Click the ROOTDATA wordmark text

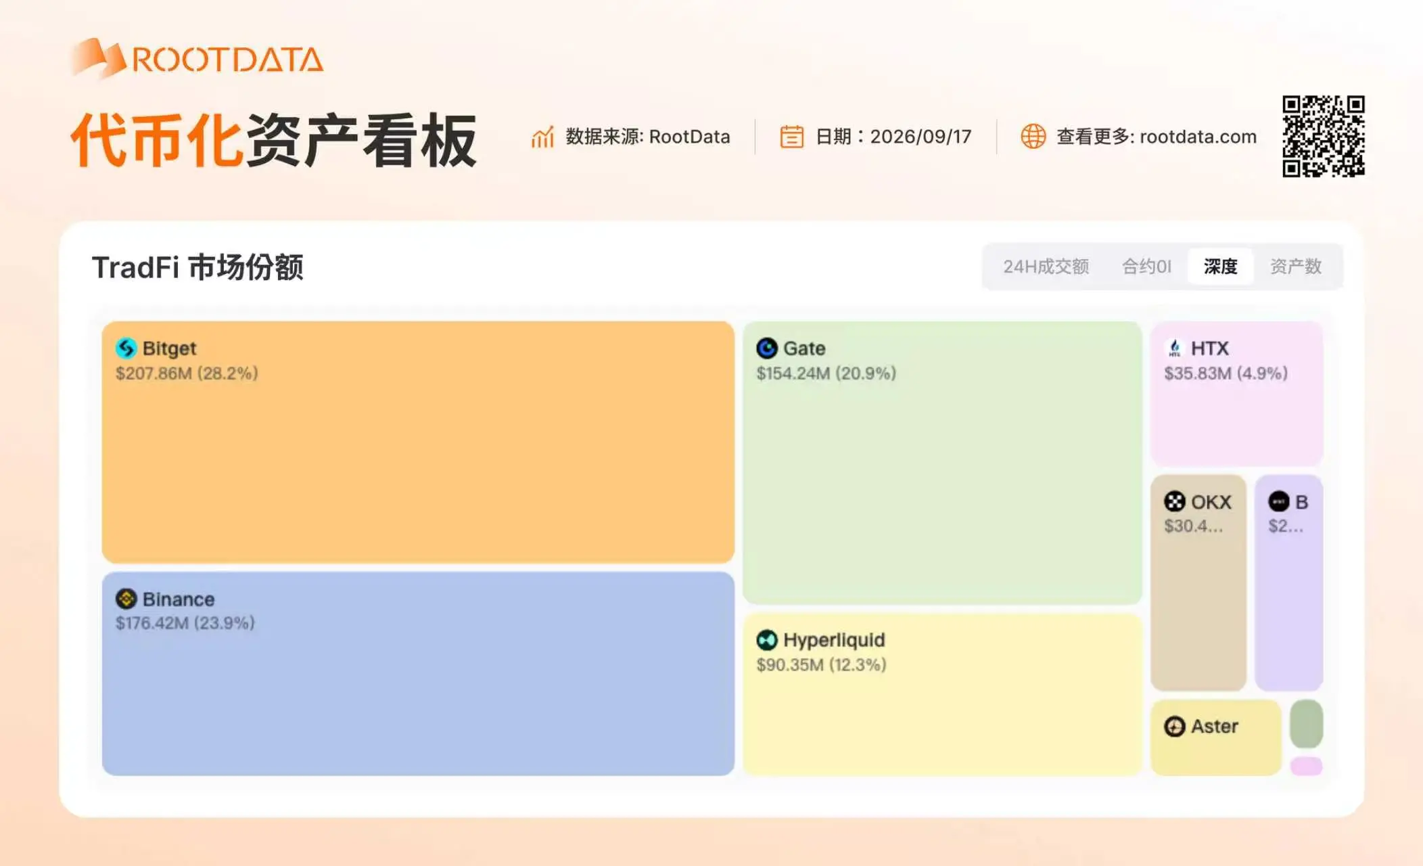pyautogui.click(x=227, y=60)
